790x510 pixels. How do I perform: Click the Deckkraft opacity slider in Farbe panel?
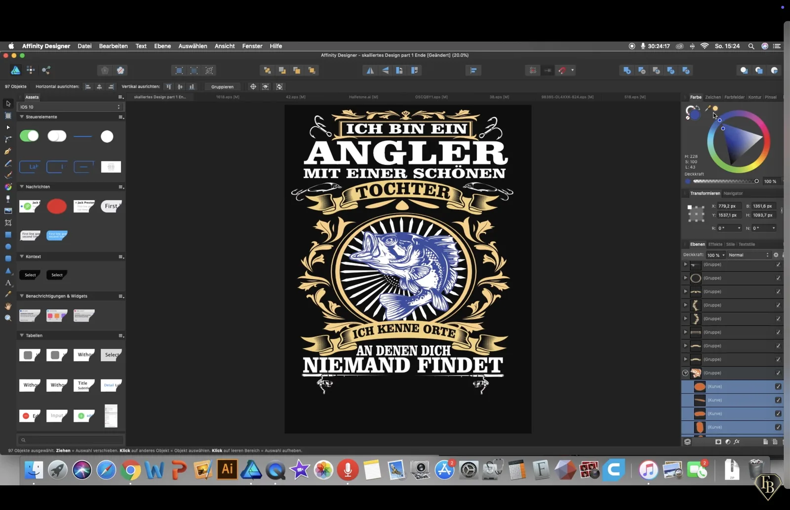click(725, 182)
